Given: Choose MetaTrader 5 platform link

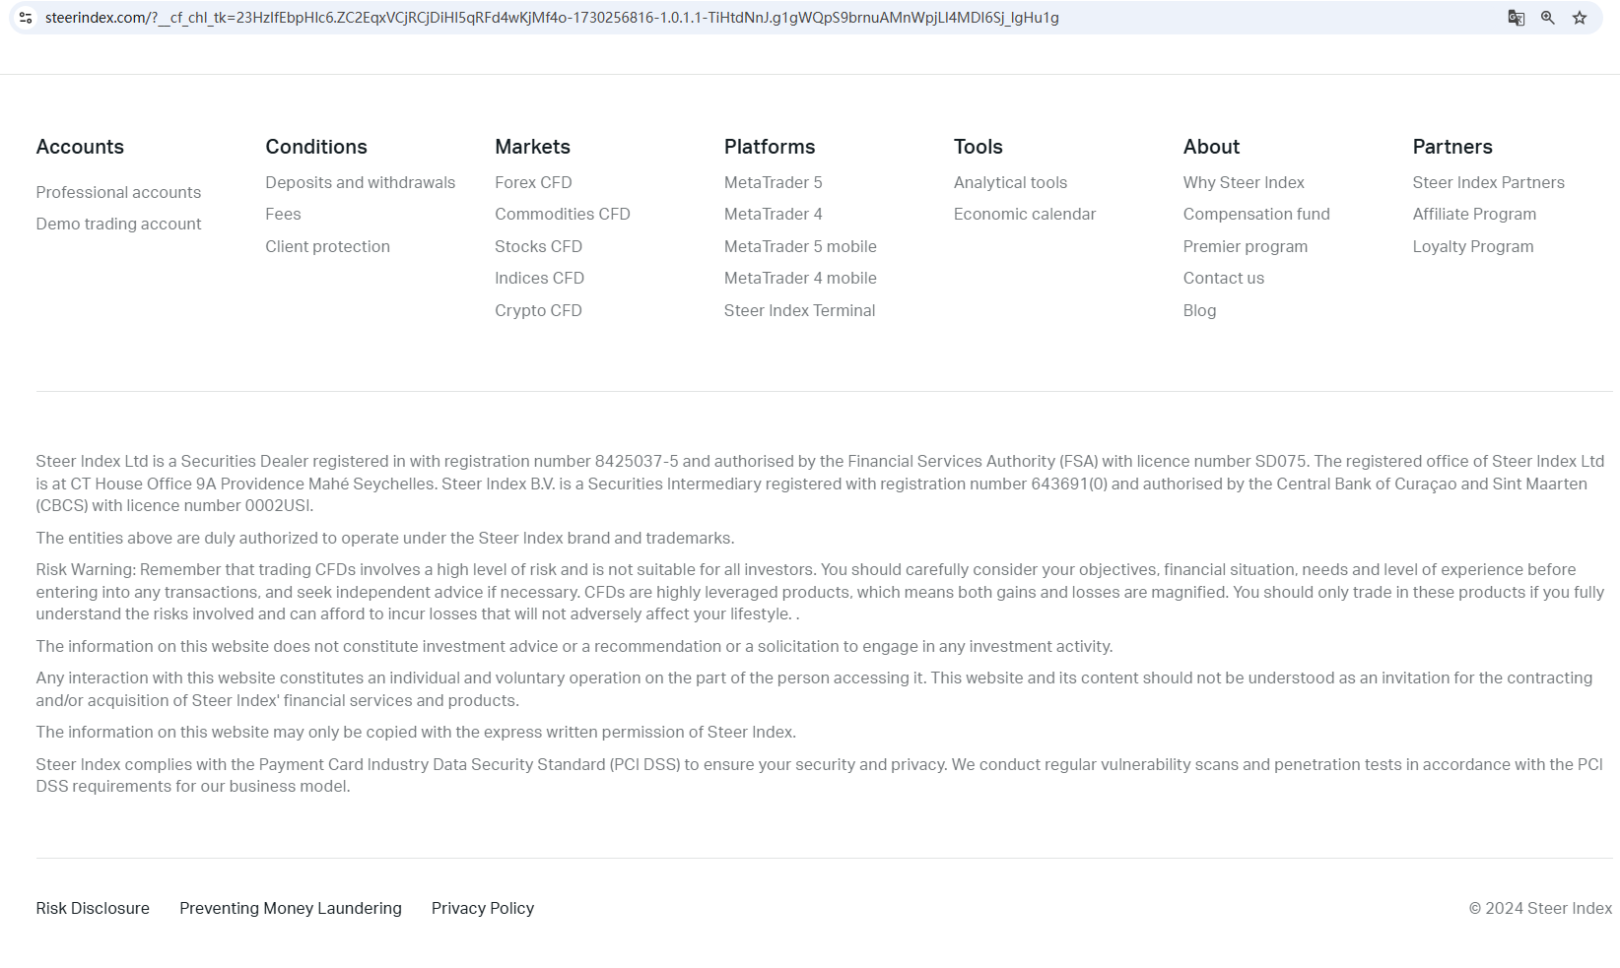Looking at the screenshot, I should coord(773,182).
